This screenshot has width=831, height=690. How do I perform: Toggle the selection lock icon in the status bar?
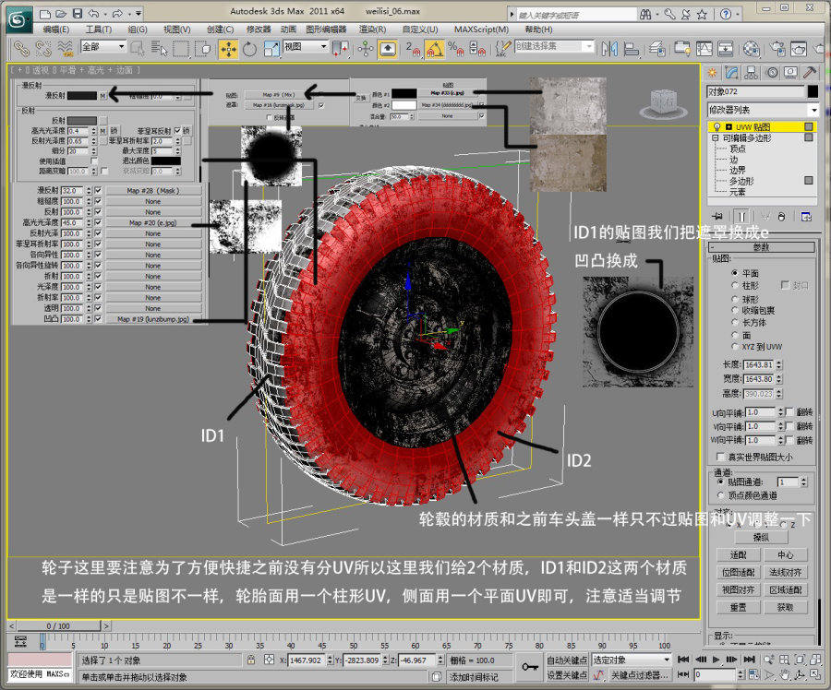click(251, 660)
